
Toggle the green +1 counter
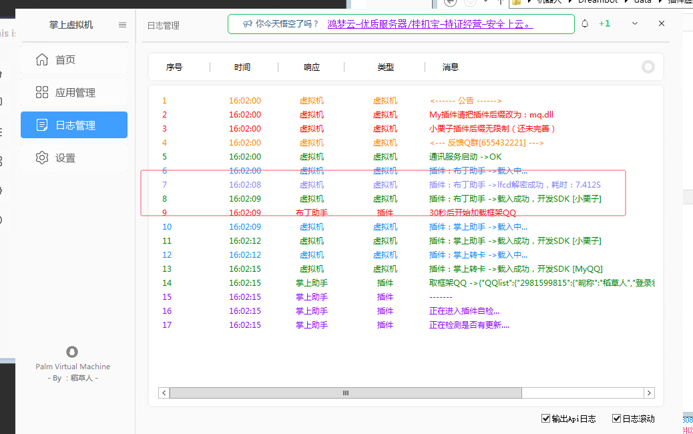pyautogui.click(x=604, y=23)
